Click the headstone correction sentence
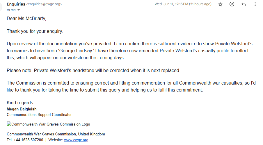The width and height of the screenshot is (263, 145). tap(93, 70)
